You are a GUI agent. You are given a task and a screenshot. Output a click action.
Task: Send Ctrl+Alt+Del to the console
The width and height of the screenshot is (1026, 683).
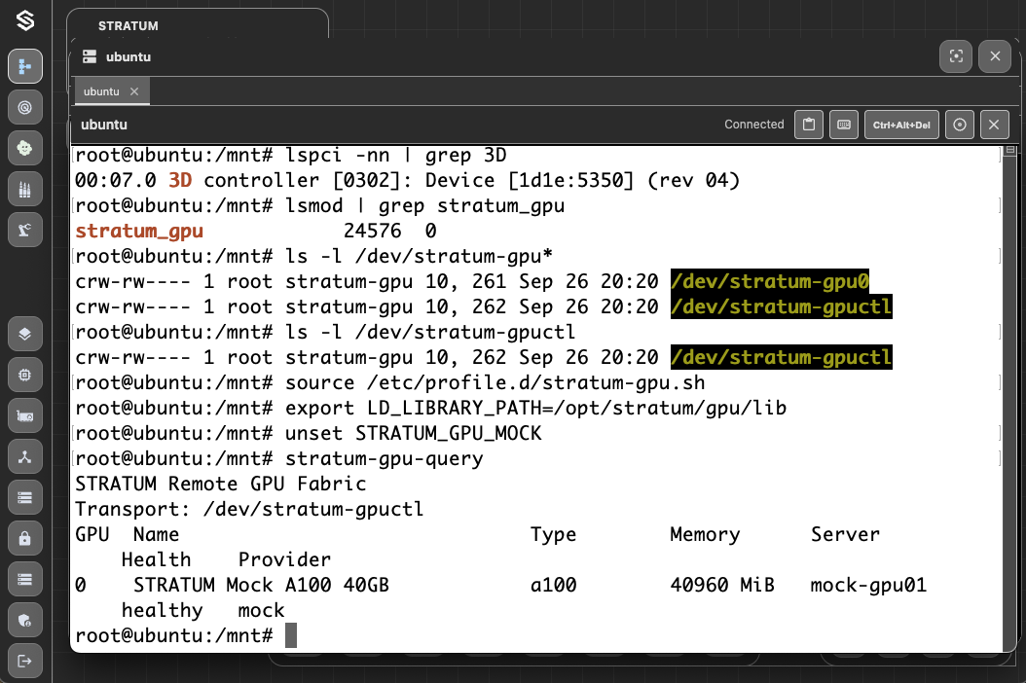click(901, 125)
